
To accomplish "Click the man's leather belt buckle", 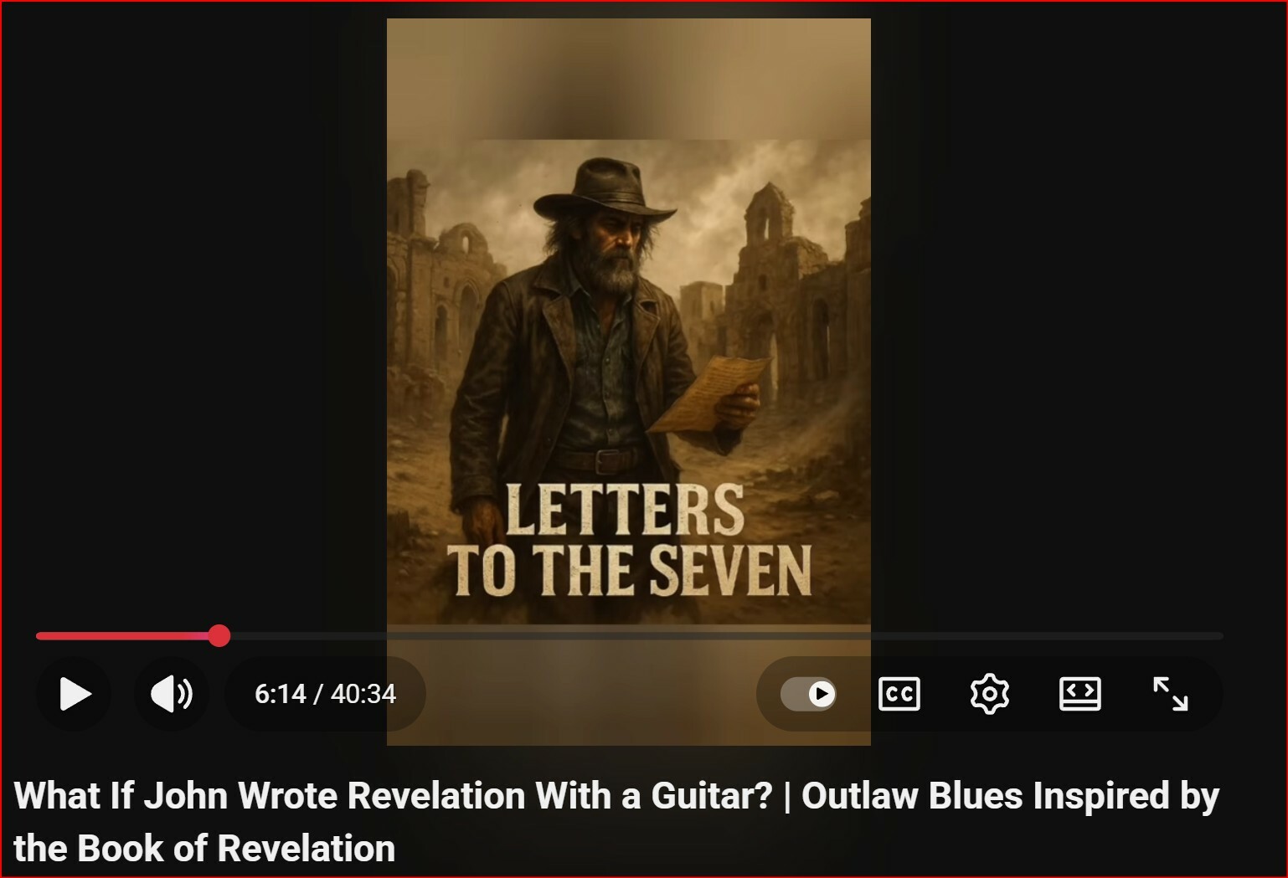I will (609, 462).
